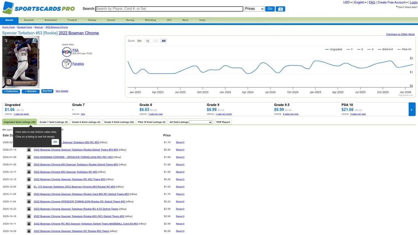The image size is (418, 235).
Task: Toggle the PSA 10 series in chart legend
Action: click(x=404, y=49)
